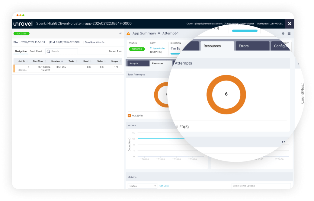The height and width of the screenshot is (201, 314).
Task: Click the Recent 1 job label
Action: point(115,51)
